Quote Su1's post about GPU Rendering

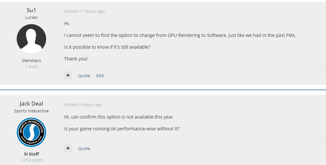point(84,76)
